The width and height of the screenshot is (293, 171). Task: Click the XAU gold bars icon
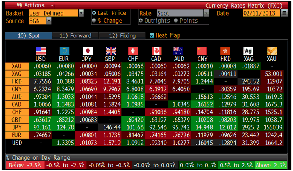(272, 51)
